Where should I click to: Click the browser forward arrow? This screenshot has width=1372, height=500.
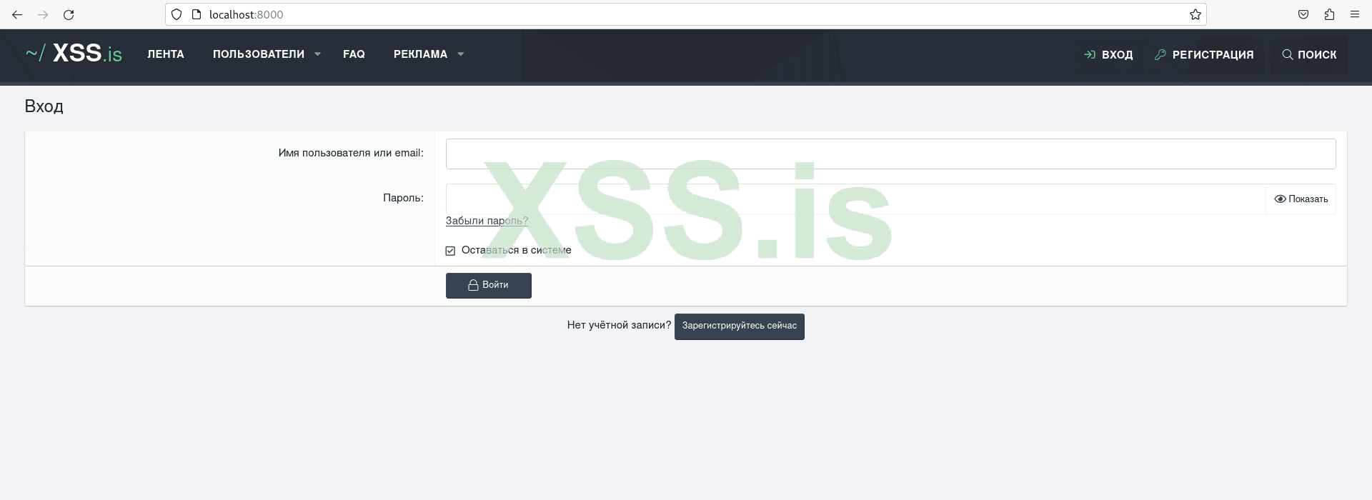click(43, 14)
